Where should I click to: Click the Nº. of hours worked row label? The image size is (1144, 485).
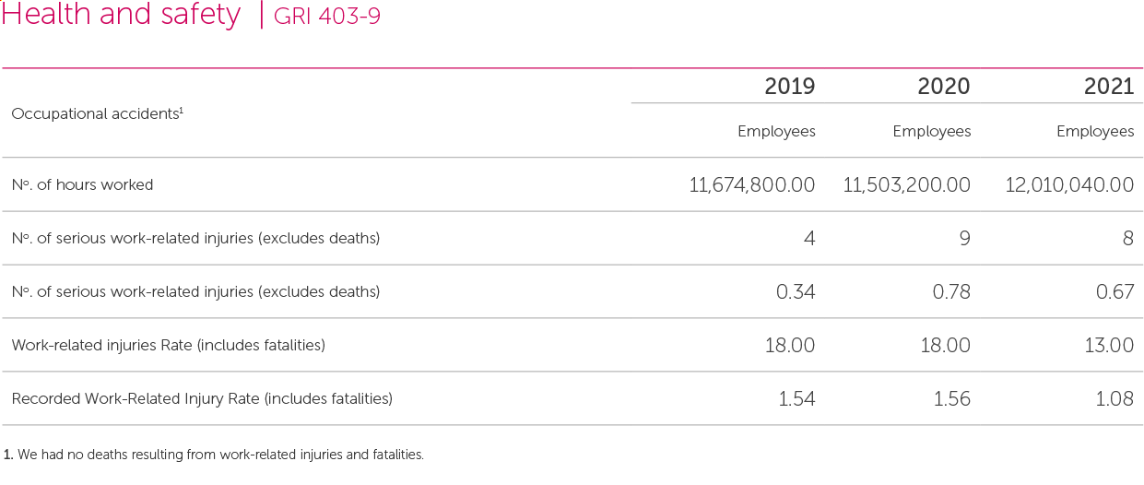pyautogui.click(x=82, y=185)
